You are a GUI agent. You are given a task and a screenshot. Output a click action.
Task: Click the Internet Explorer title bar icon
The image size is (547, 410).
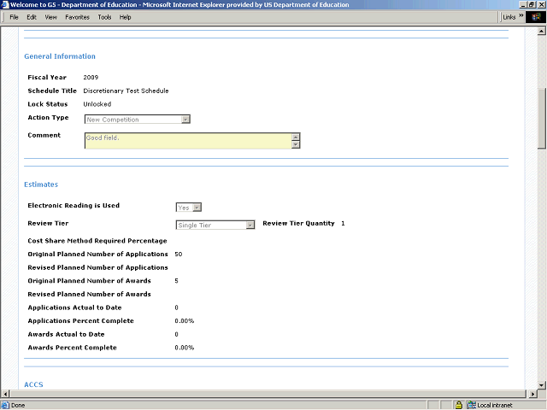pyautogui.click(x=4, y=4)
